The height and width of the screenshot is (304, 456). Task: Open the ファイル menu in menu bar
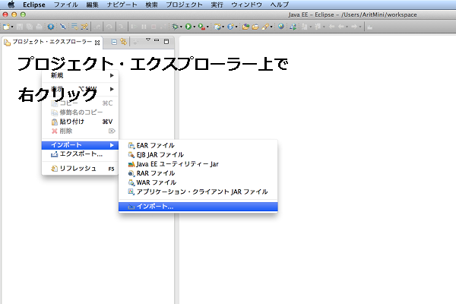tap(65, 5)
